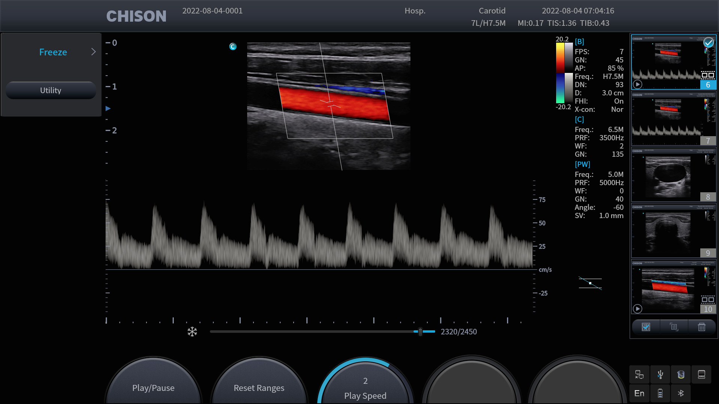Select image thumbnail number 8

(x=674, y=174)
